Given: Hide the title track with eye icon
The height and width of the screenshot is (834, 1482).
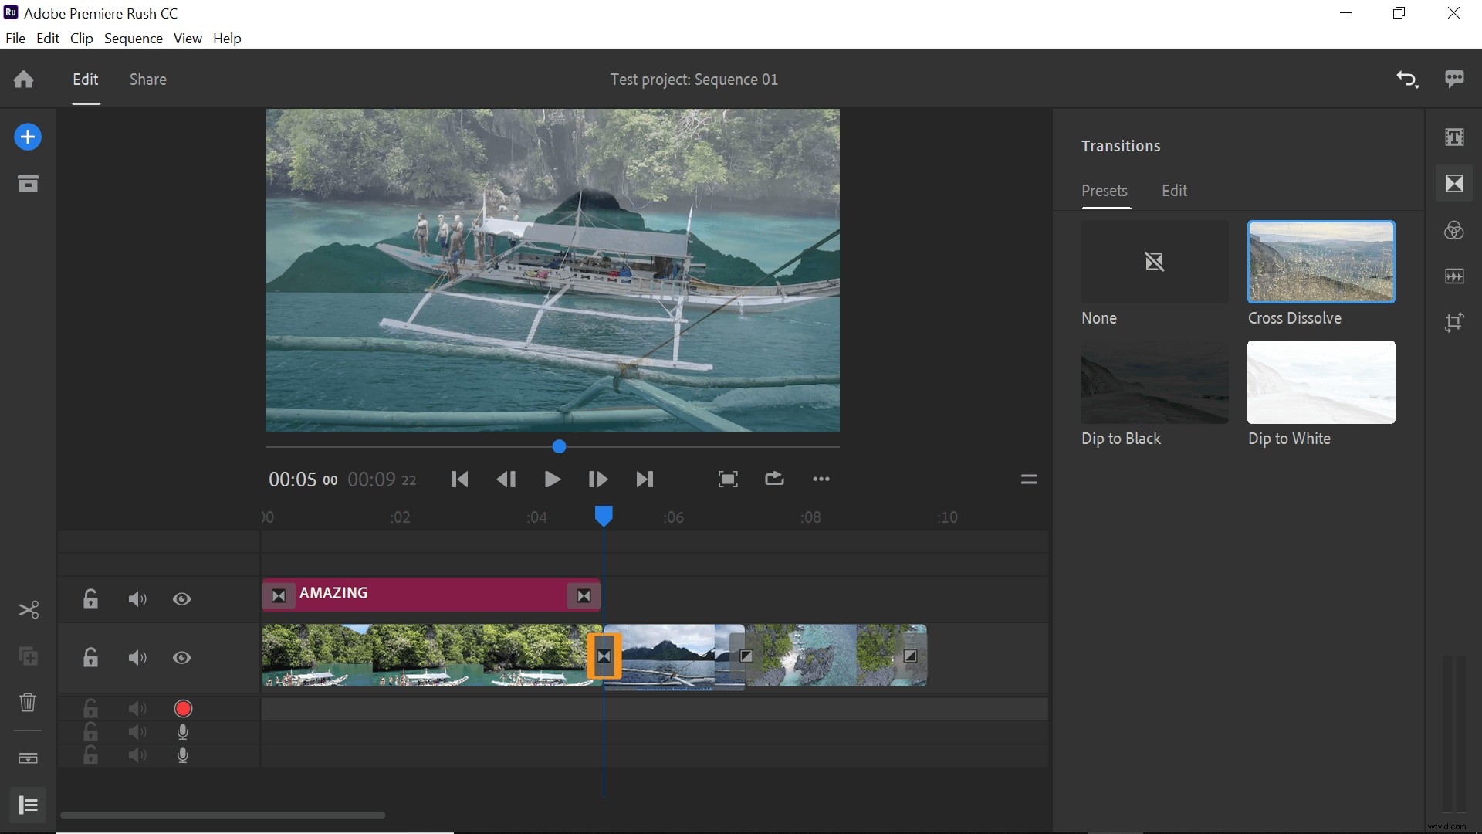Looking at the screenshot, I should [x=182, y=599].
